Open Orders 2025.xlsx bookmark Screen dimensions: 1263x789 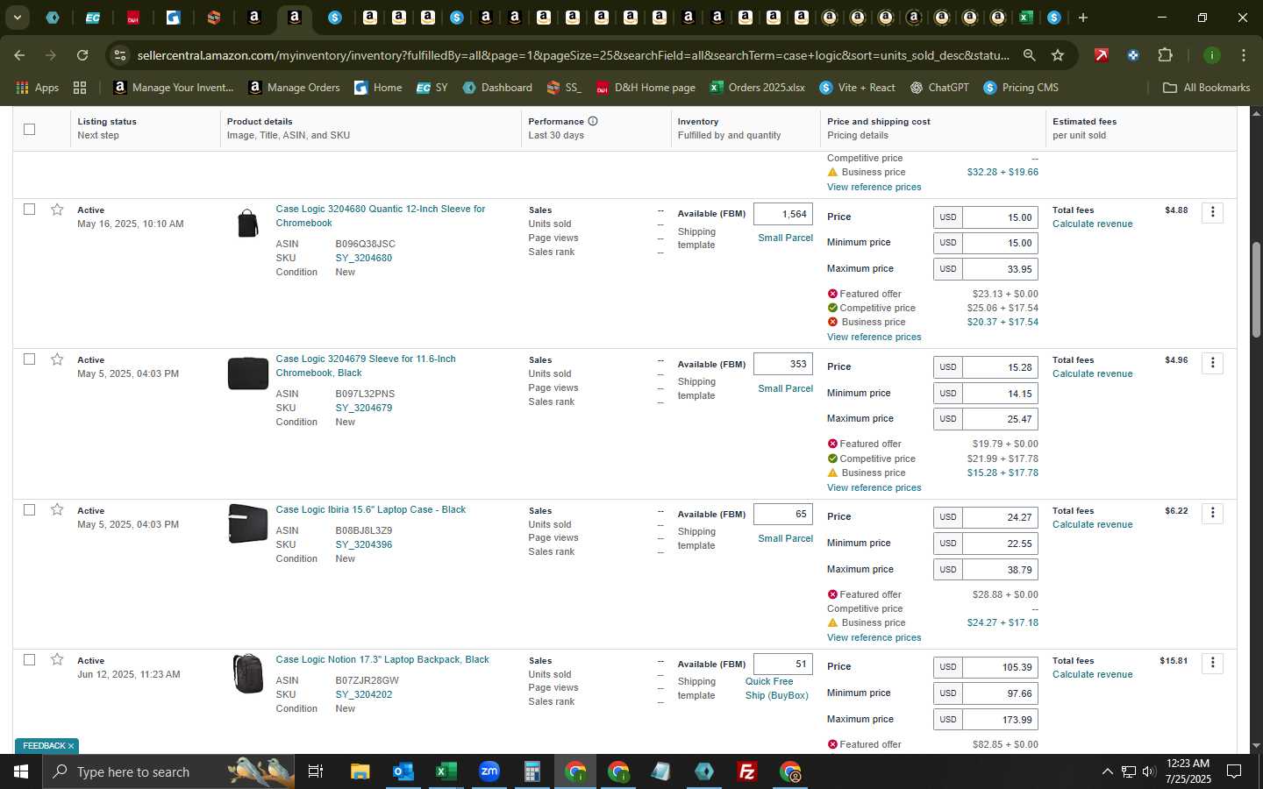[x=757, y=88]
